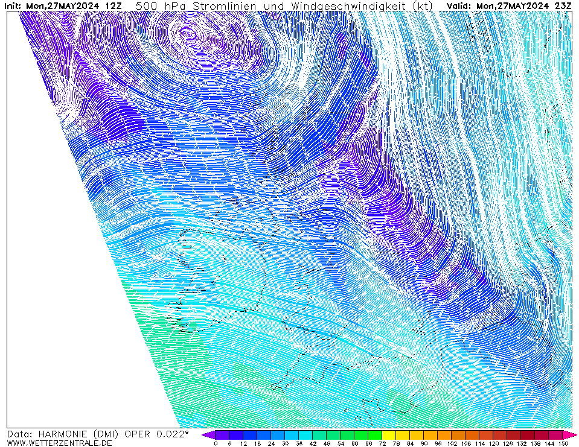Click the yellow 72–78 kt legend swatch
This screenshot has width=579, height=447.
pyautogui.click(x=389, y=436)
